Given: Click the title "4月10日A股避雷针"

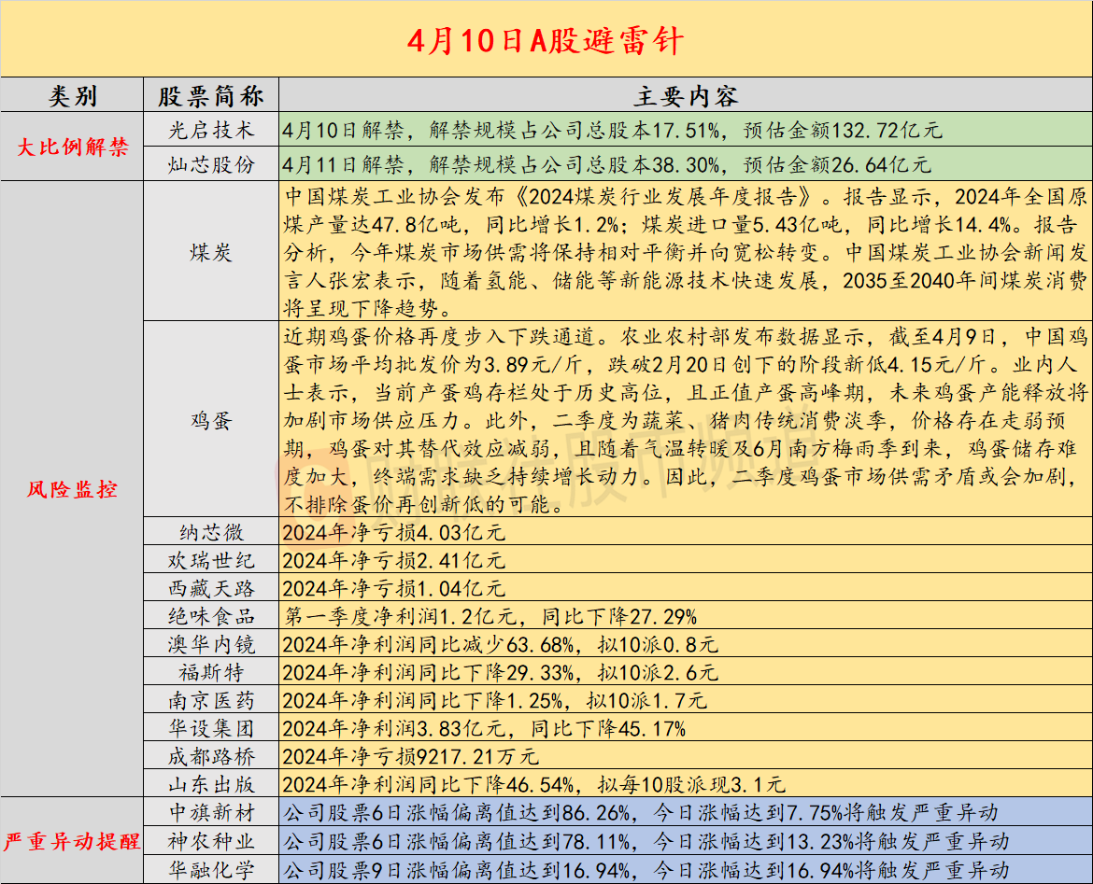Looking at the screenshot, I should pyautogui.click(x=546, y=39).
